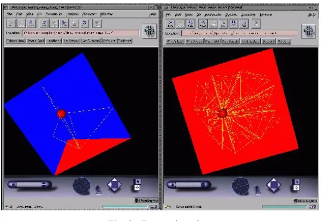The image size is (322, 221).
Task: Click the diamond pan control under the blue cube
Action: point(115,185)
